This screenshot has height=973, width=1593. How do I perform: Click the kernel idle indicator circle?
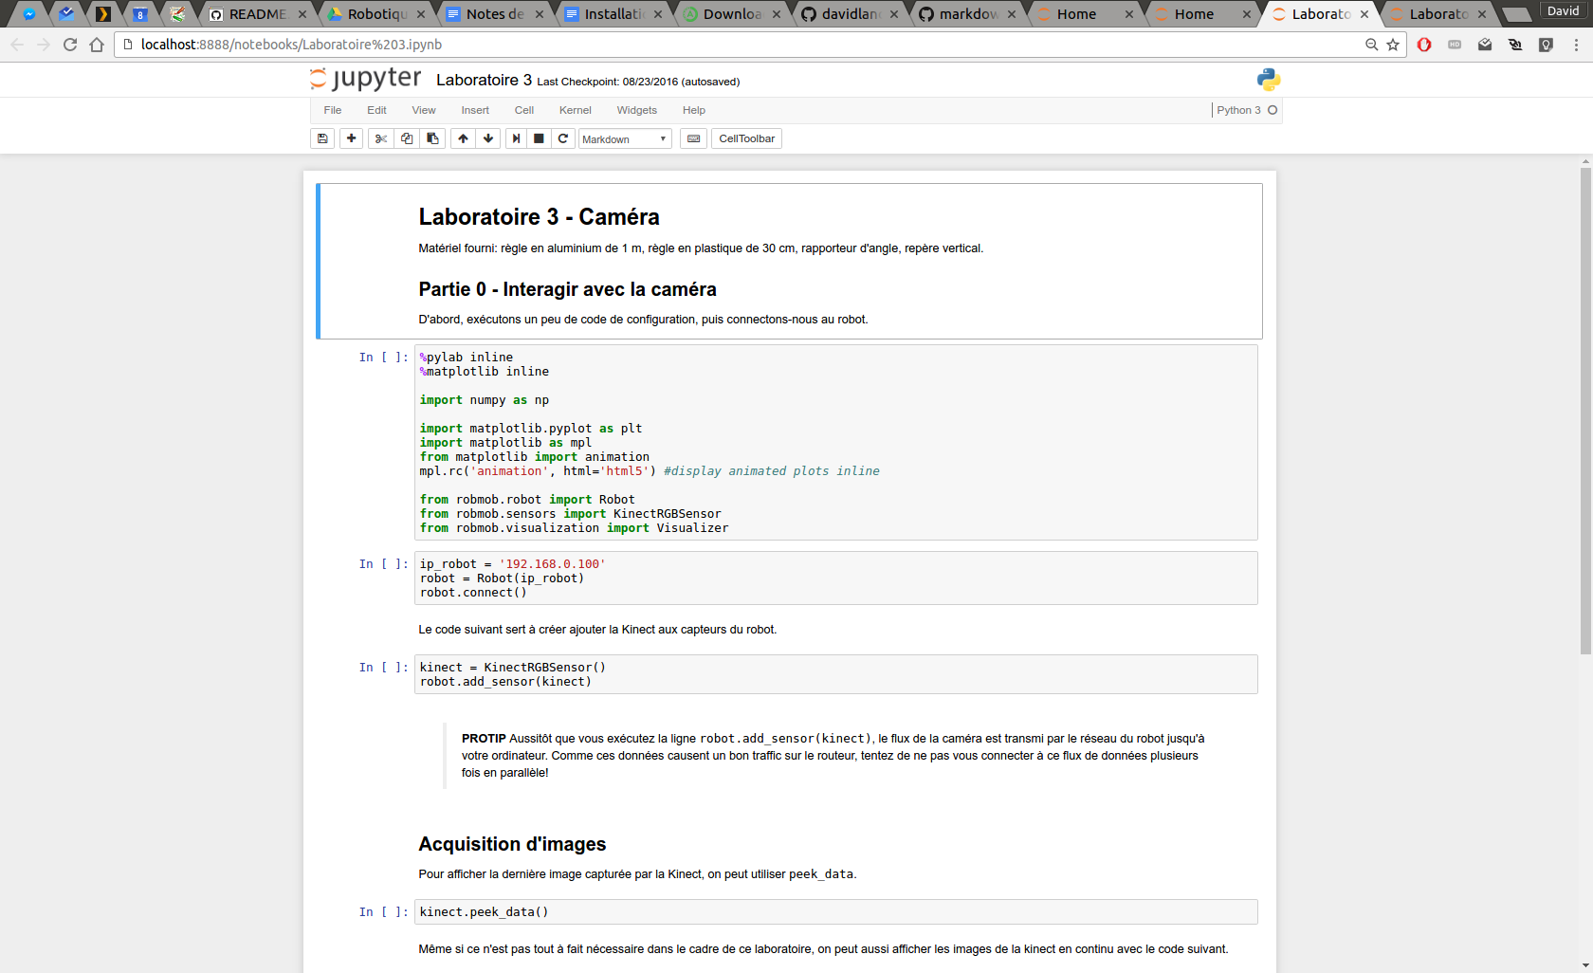point(1273,110)
